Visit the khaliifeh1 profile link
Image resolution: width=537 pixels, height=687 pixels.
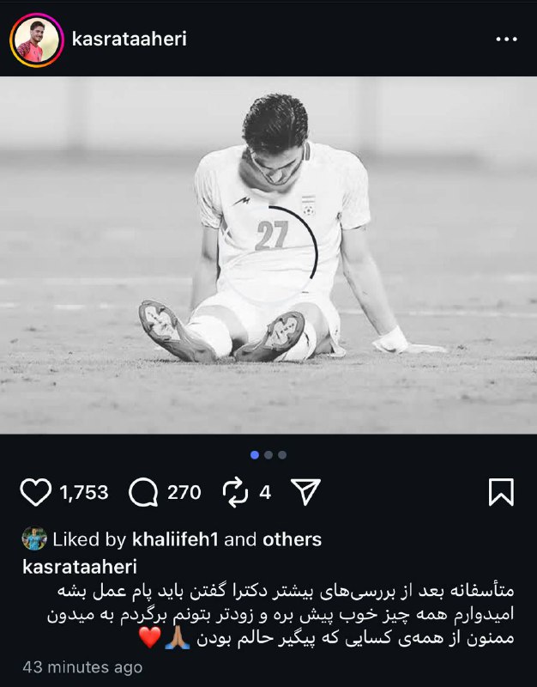point(175,539)
